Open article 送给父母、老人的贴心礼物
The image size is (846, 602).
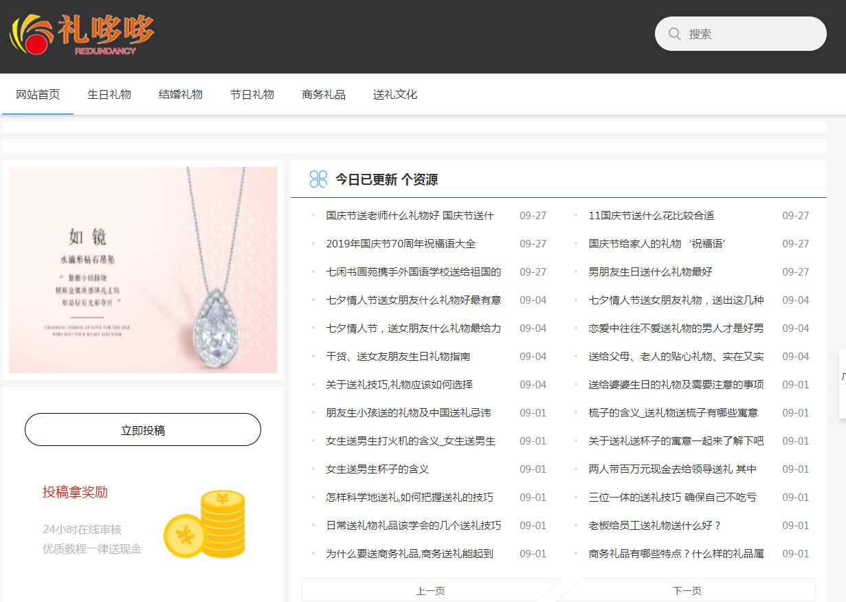click(676, 357)
